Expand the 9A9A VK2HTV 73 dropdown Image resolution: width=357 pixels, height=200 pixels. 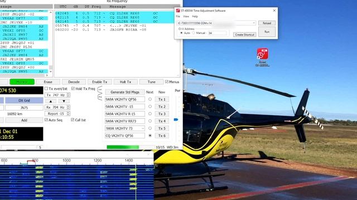coord(143,128)
